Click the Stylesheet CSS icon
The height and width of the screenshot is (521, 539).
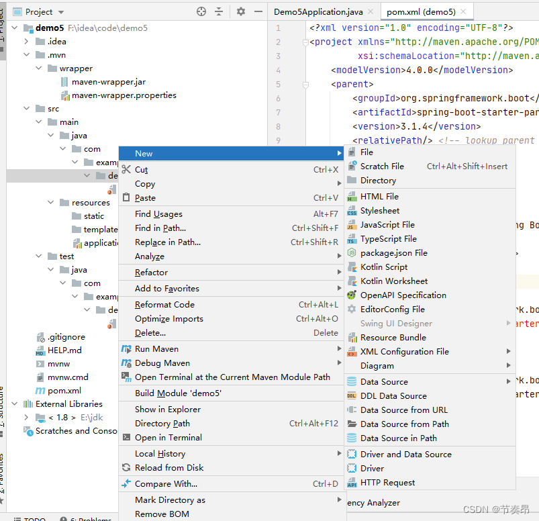(352, 210)
